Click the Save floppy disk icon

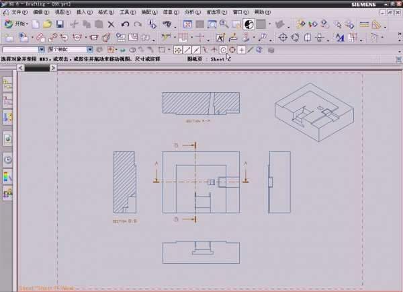[x=60, y=24]
